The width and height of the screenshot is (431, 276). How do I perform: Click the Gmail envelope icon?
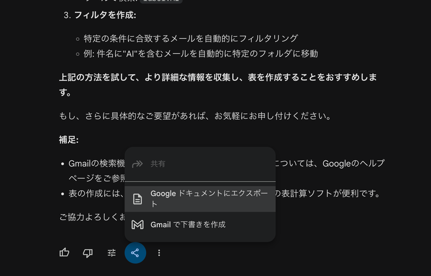click(138, 224)
